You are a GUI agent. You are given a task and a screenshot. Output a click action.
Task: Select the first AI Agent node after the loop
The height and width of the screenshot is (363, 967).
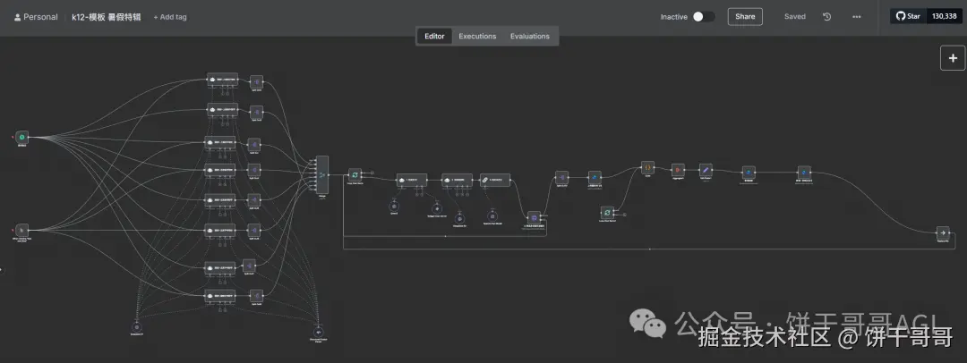[411, 180]
